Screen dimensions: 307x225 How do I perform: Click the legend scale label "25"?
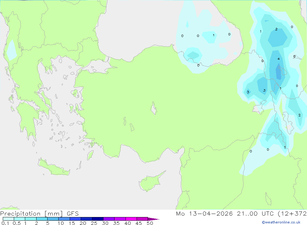coord(94,223)
